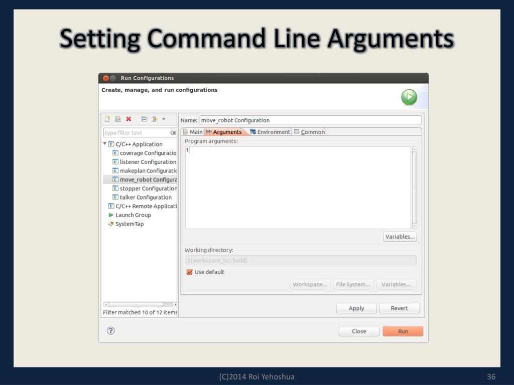Click the coverage Configuration C icon
This screenshot has width=514, height=385.
tap(115, 153)
